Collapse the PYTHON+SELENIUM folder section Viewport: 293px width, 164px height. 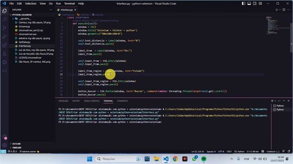(22, 15)
